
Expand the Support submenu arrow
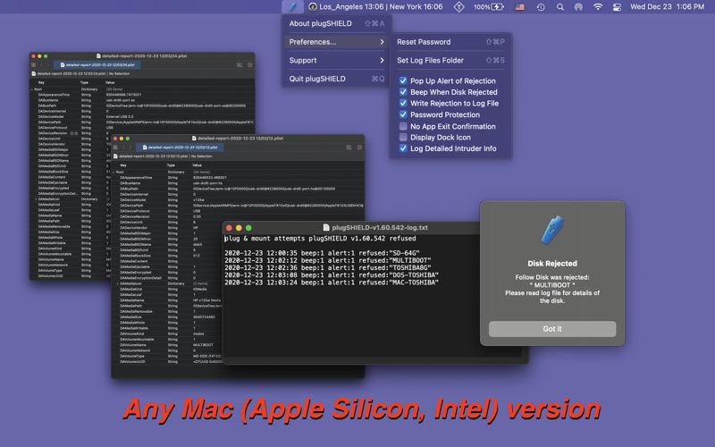click(x=382, y=60)
